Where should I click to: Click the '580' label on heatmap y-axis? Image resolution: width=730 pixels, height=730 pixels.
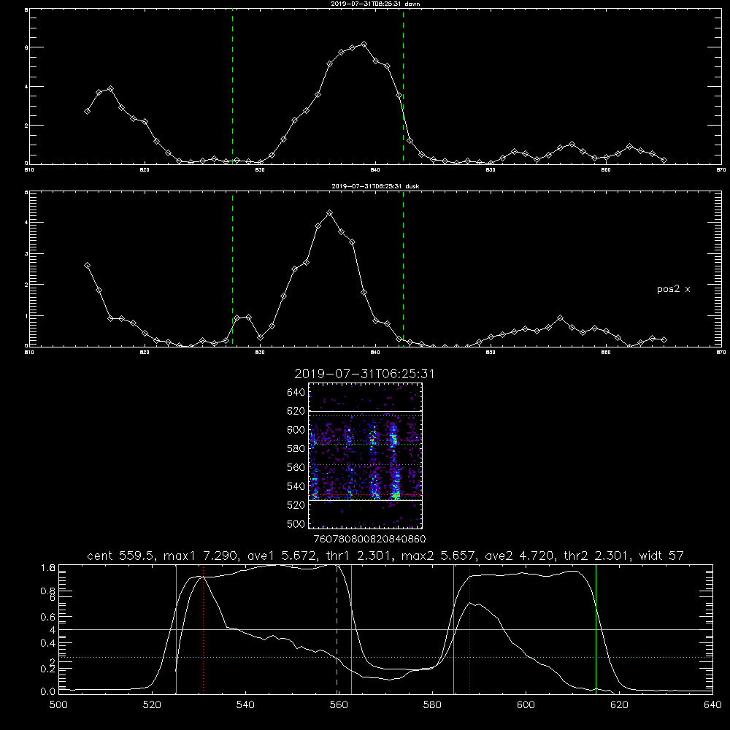[296, 449]
